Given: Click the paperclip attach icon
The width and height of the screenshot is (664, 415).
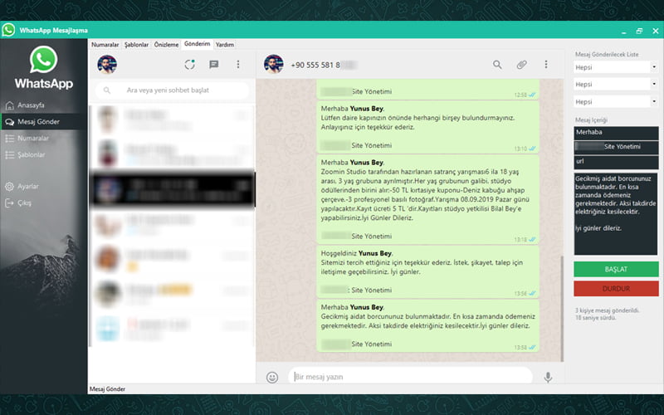Looking at the screenshot, I should coord(522,65).
